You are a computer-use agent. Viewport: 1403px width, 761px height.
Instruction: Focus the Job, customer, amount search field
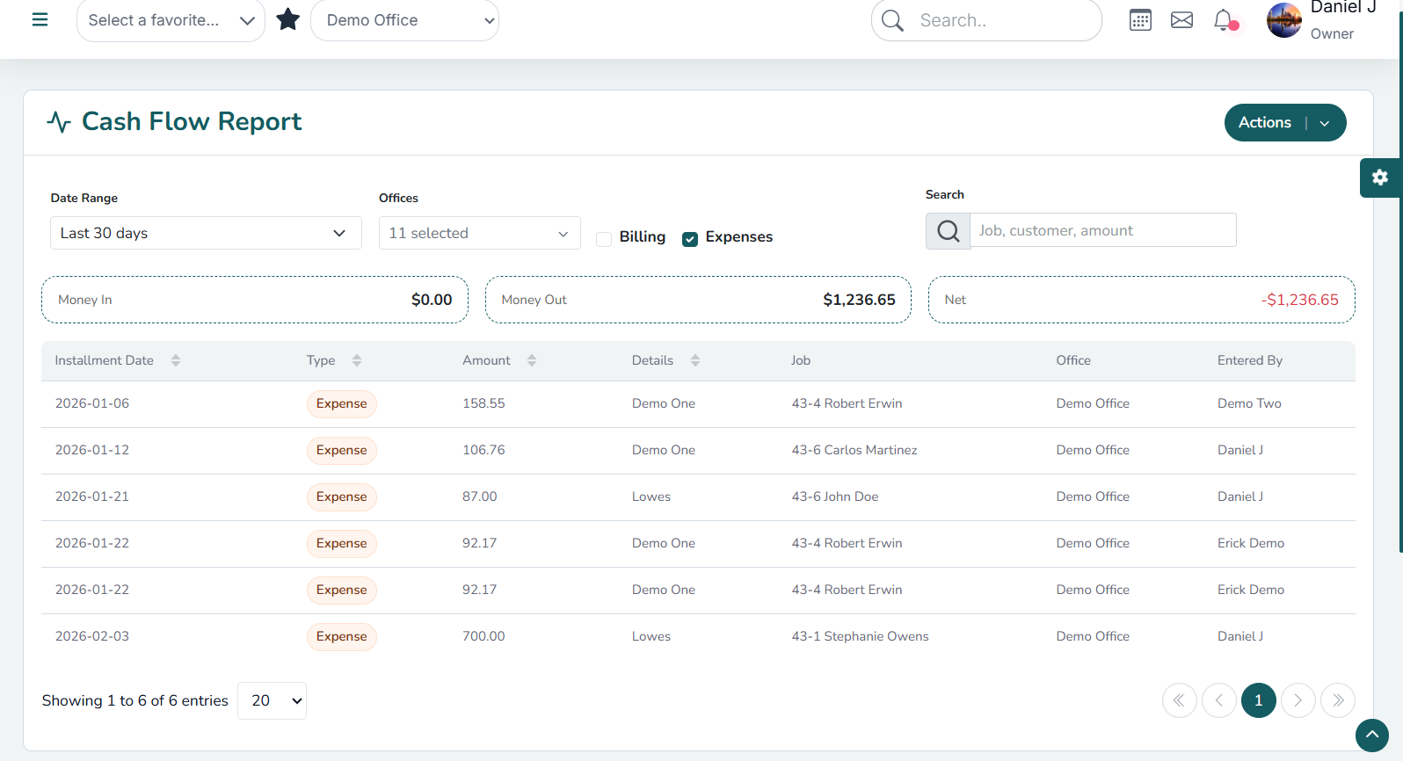tap(1102, 230)
